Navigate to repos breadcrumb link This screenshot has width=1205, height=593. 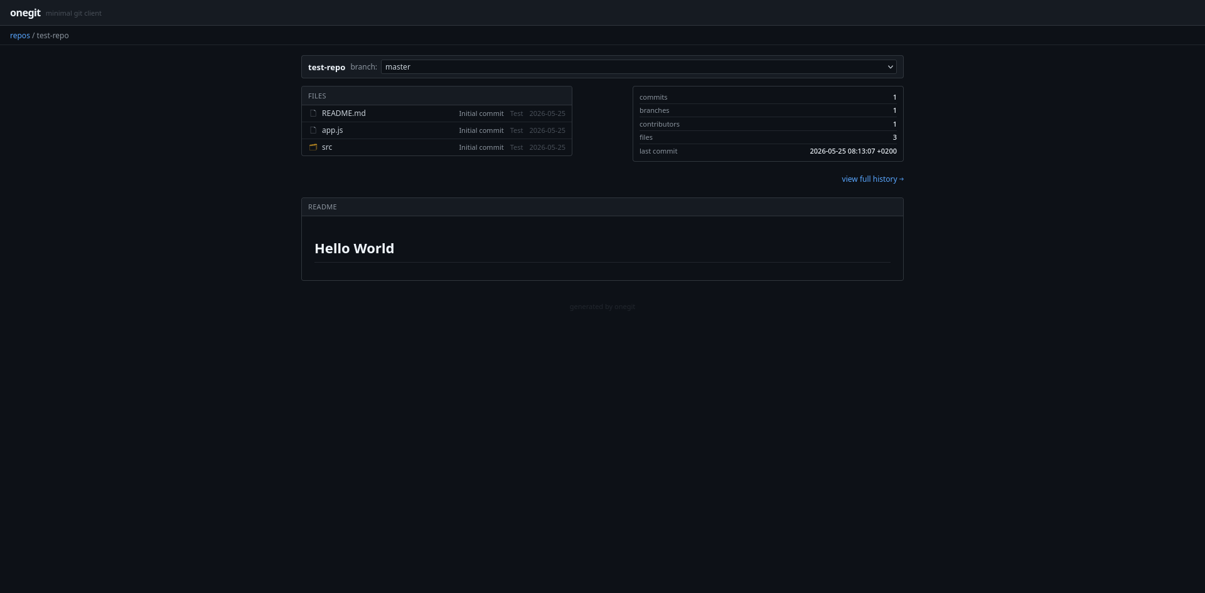tap(20, 36)
